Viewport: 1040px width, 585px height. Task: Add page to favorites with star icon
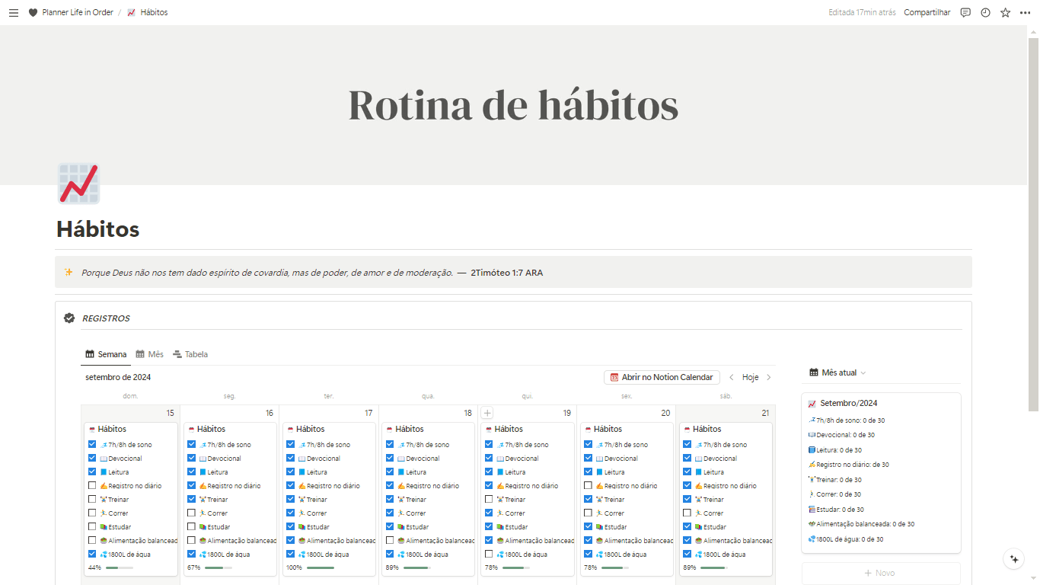tap(1005, 12)
